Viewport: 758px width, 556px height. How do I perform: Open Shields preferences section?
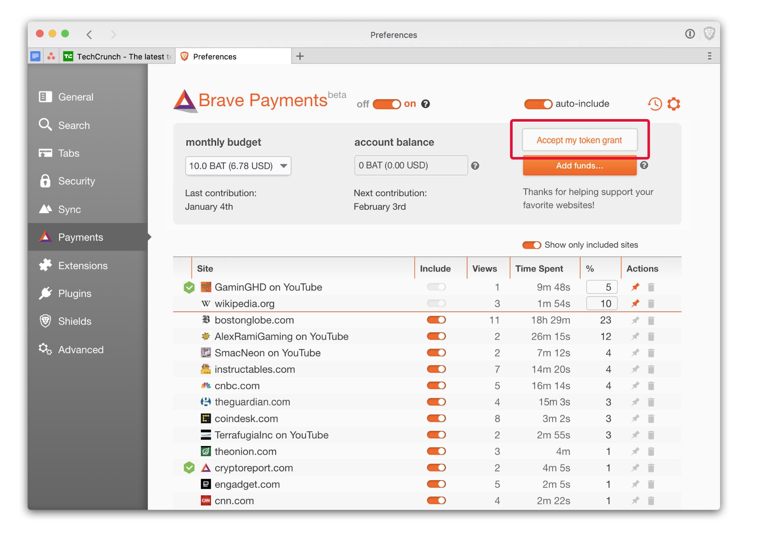pyautogui.click(x=88, y=321)
